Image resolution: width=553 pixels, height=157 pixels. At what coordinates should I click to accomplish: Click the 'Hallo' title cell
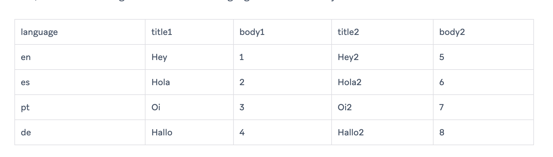coord(162,132)
